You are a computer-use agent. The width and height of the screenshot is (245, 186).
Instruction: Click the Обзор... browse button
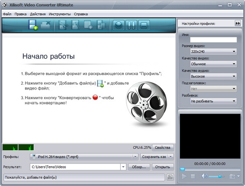pyautogui.click(x=139, y=167)
